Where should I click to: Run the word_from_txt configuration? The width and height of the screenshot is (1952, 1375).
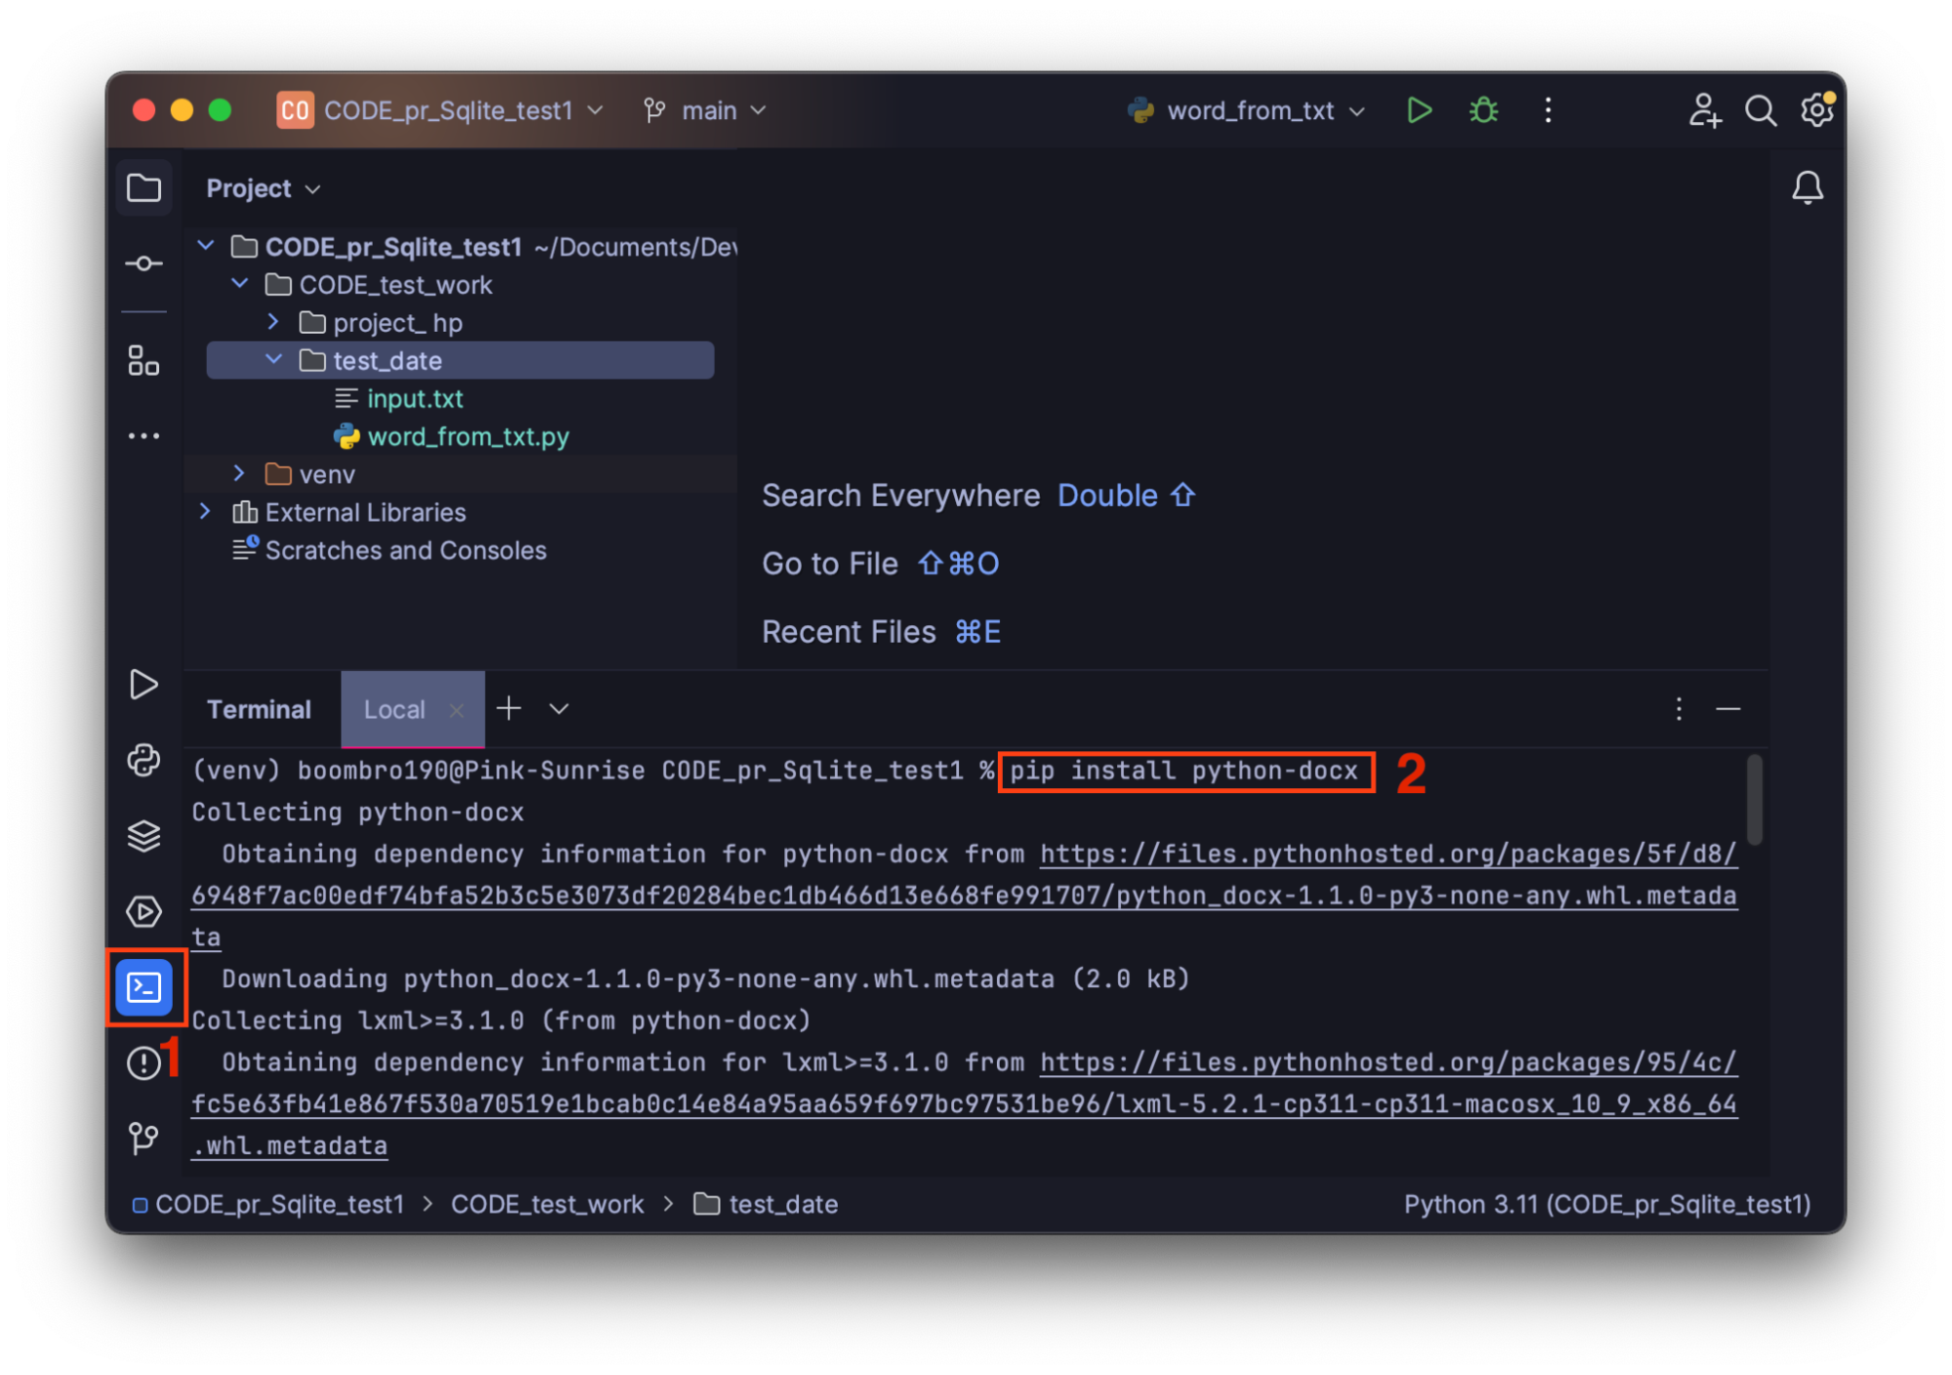coord(1419,109)
